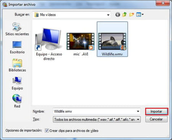This screenshot has width=172, height=140.
Task: Create a new folder icon
Action: point(131,14)
